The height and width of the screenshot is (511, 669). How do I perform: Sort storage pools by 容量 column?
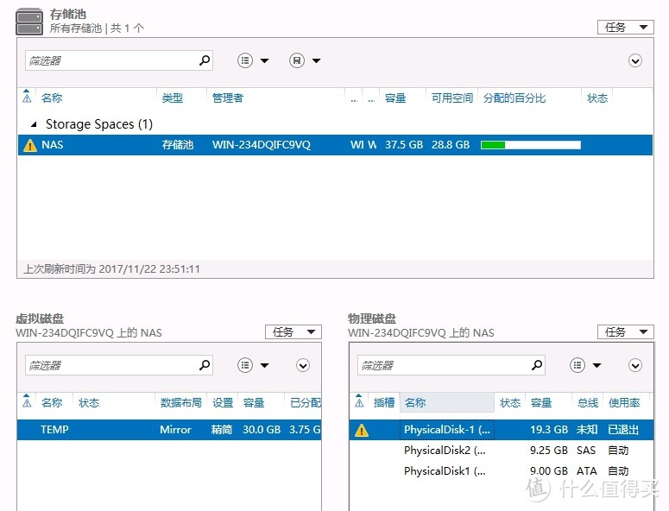point(395,98)
